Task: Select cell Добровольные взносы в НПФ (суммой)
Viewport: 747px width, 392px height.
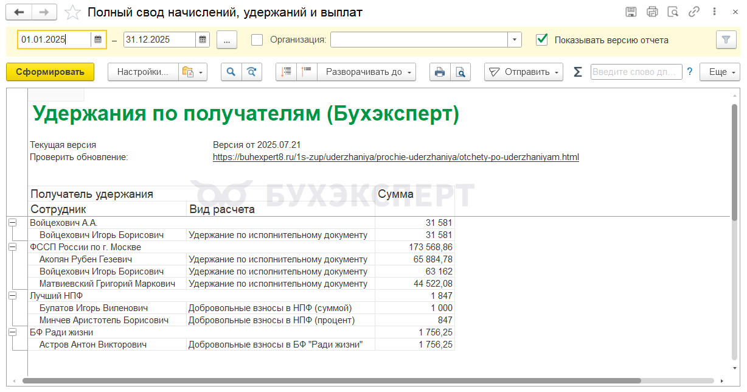Action: (x=281, y=308)
